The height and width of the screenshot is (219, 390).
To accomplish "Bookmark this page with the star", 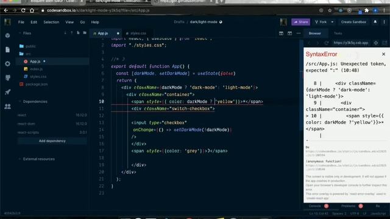I will click(x=330, y=10).
